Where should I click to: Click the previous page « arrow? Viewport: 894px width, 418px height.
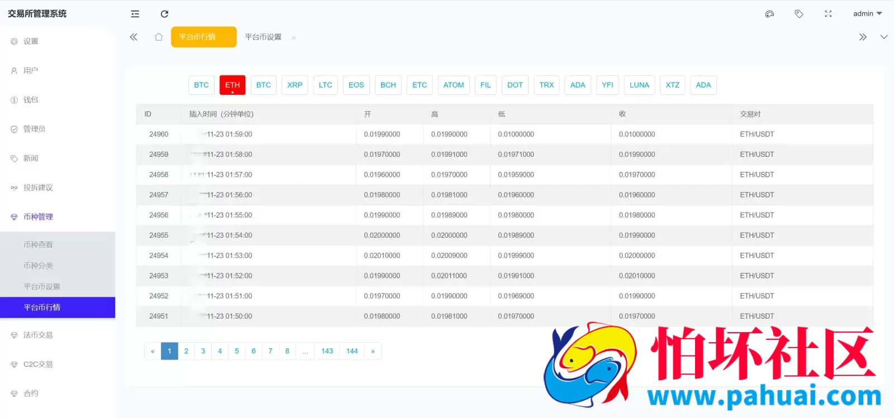click(x=153, y=351)
